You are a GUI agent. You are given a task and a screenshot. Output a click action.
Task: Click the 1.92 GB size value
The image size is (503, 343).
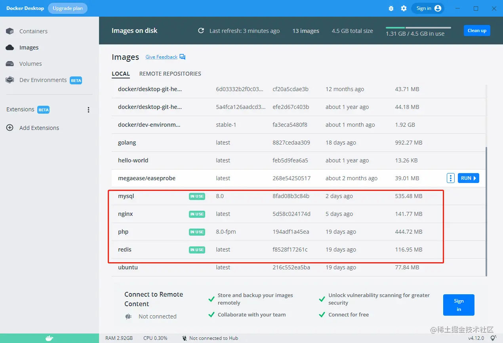405,125
